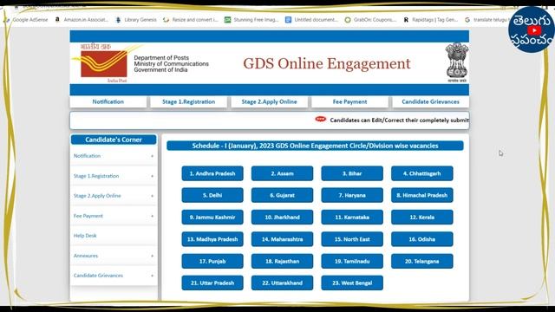
Task: Select 1. Andhra Pradesh circle
Action: click(x=212, y=173)
